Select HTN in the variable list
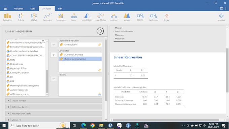This screenshot has width=229, height=129. click(x=26, y=60)
